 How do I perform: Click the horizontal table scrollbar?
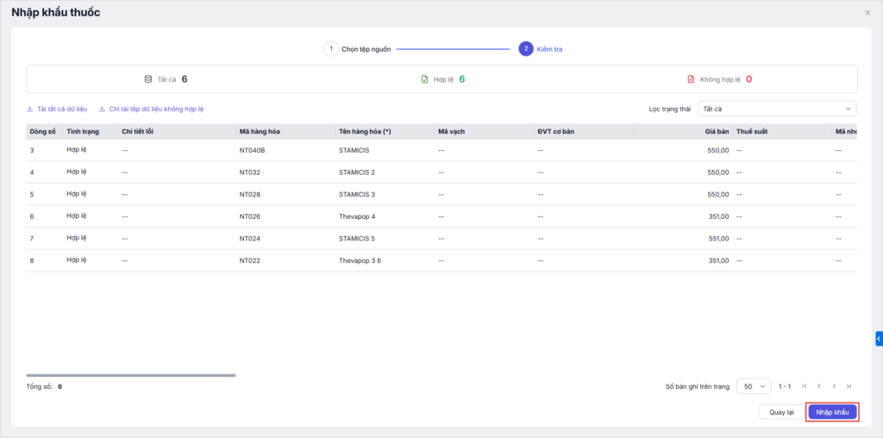[131, 375]
